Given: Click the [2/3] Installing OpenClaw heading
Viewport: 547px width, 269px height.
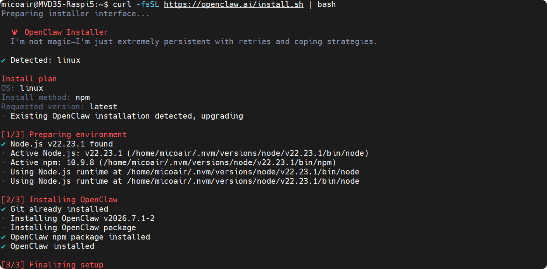Looking at the screenshot, I should [x=59, y=200].
